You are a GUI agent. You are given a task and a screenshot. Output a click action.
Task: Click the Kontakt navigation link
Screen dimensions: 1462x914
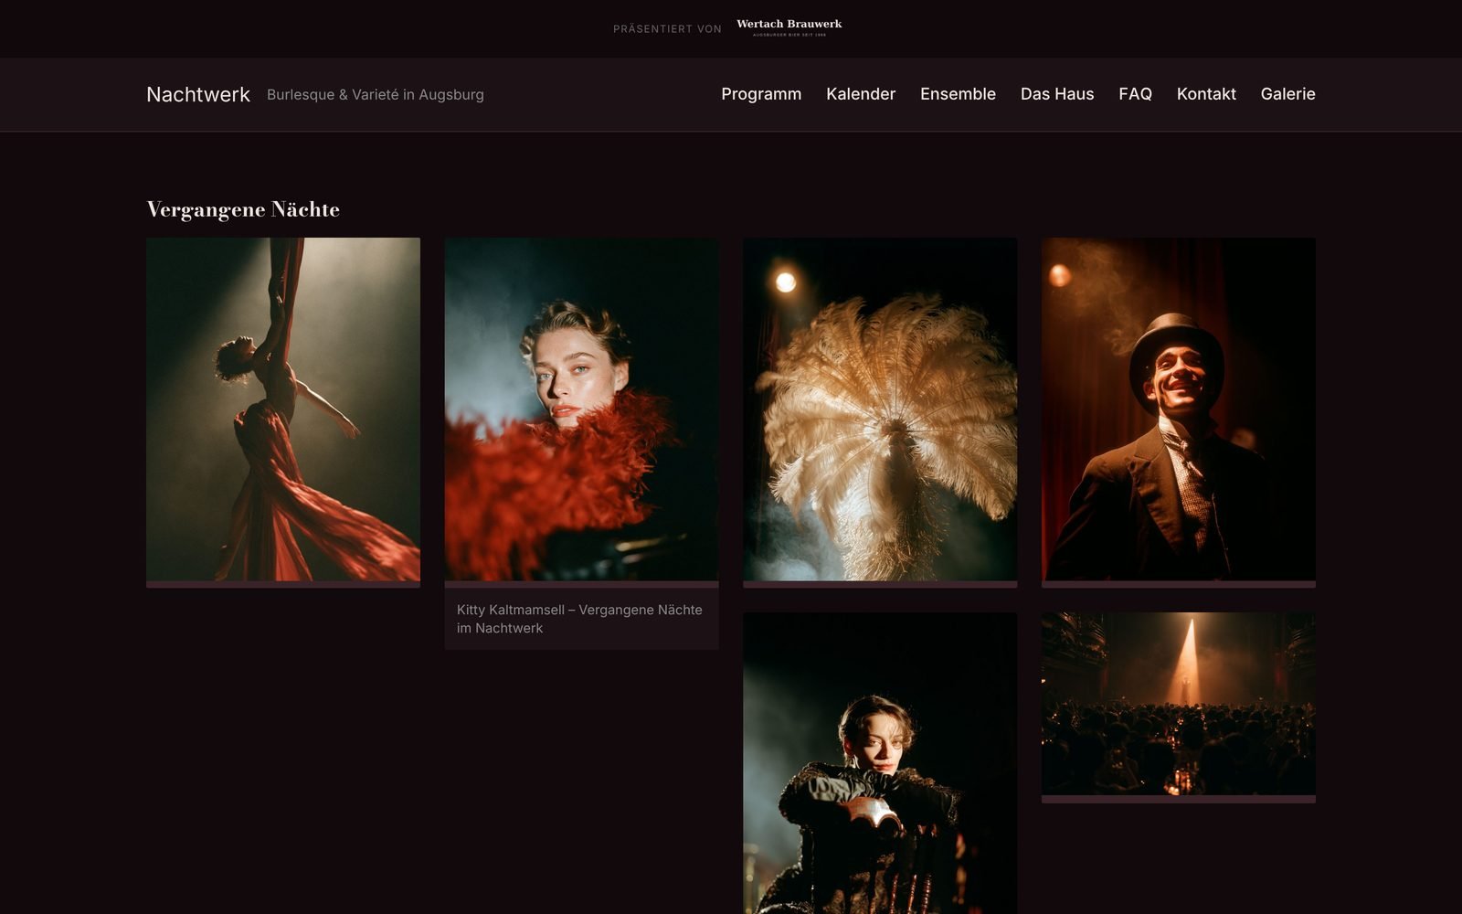coord(1206,94)
